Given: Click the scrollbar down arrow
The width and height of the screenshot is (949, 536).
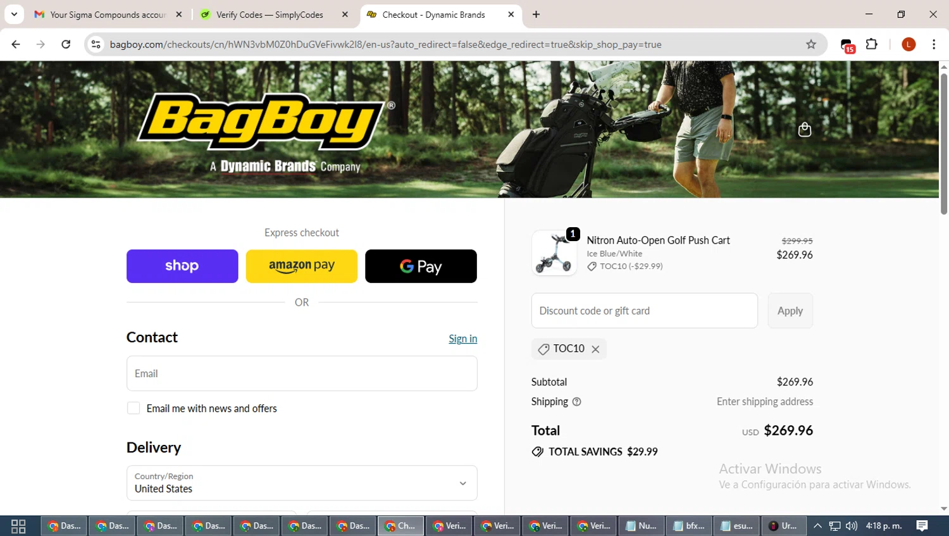Looking at the screenshot, I should [944, 509].
